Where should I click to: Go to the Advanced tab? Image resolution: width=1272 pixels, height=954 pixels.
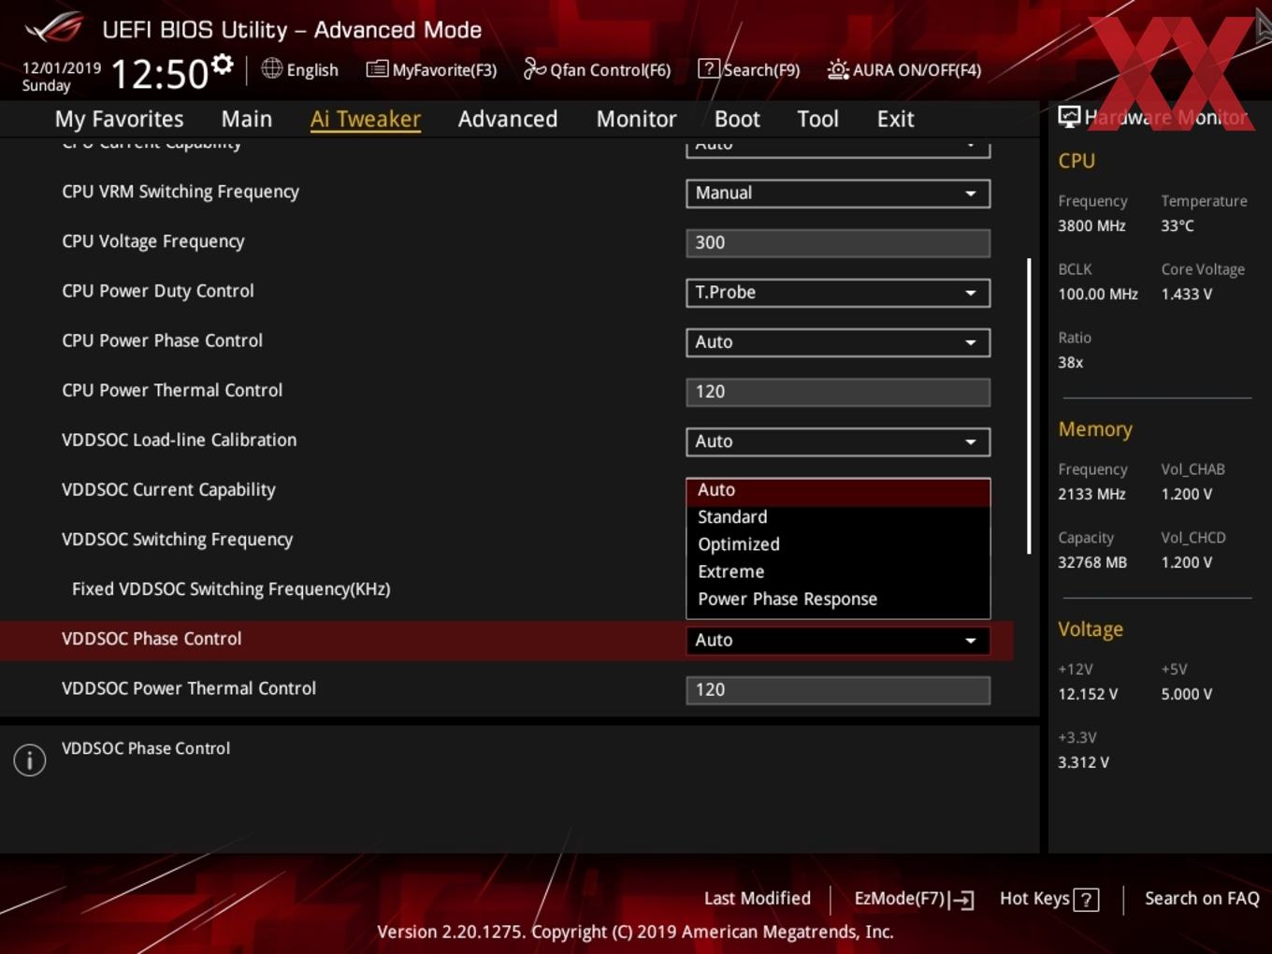pyautogui.click(x=508, y=119)
